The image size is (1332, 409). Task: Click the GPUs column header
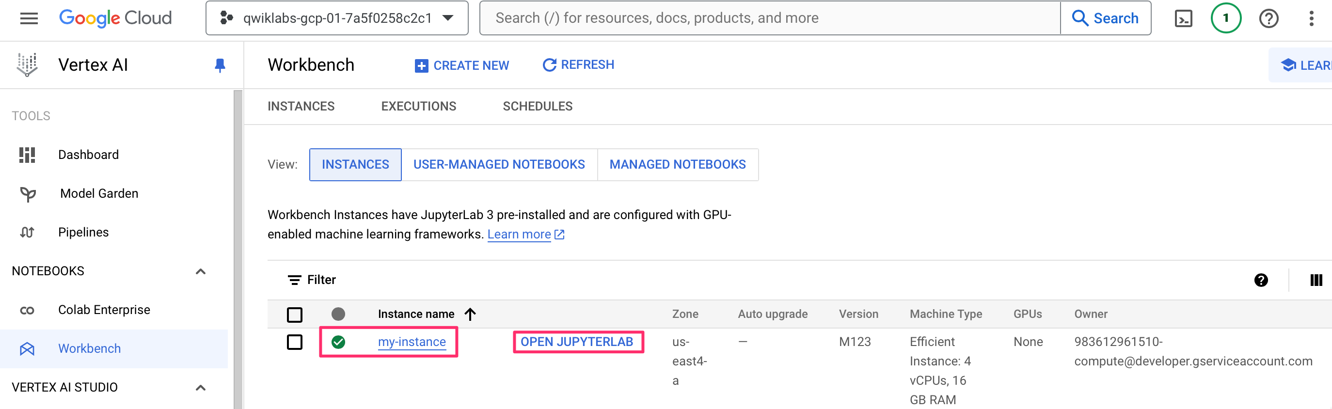pos(1028,314)
